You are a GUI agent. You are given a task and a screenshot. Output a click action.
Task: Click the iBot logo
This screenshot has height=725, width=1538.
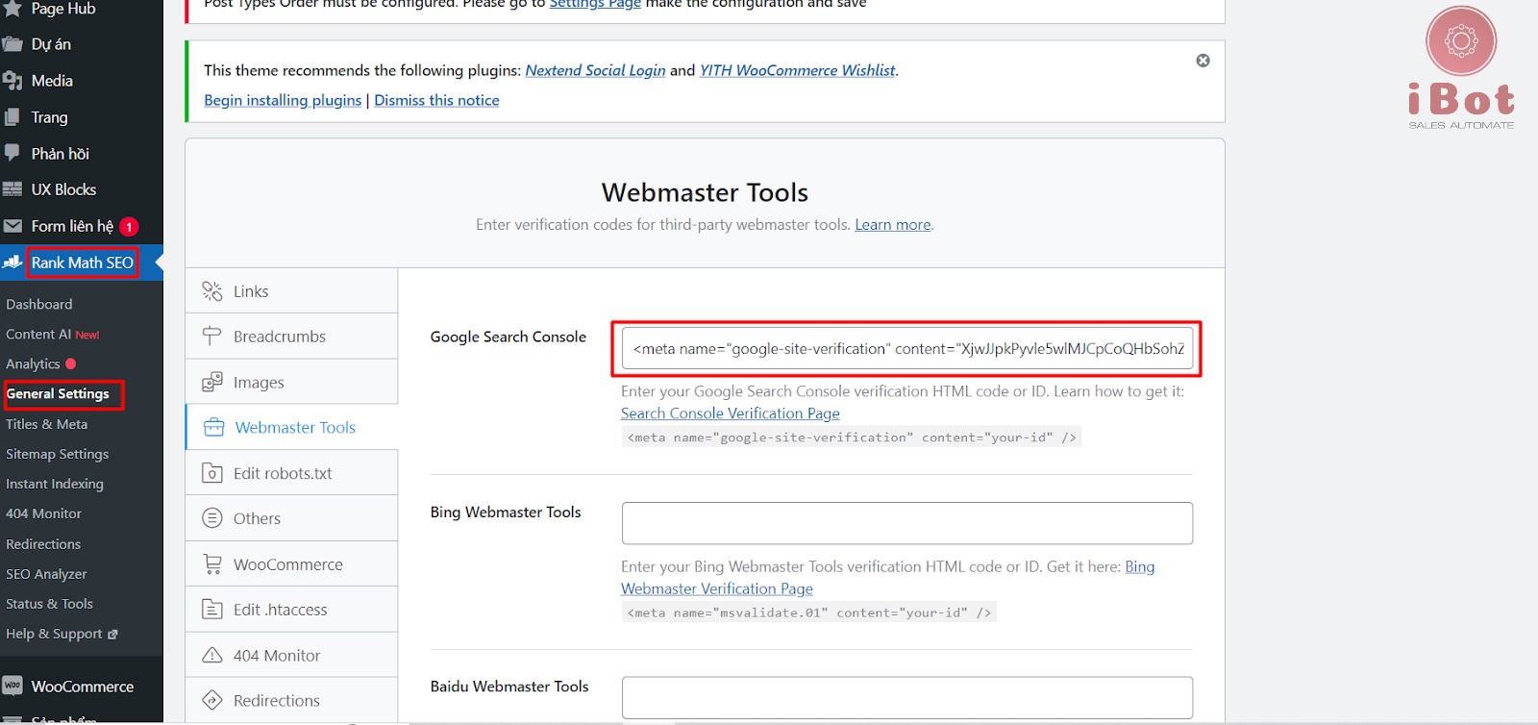[x=1461, y=67]
